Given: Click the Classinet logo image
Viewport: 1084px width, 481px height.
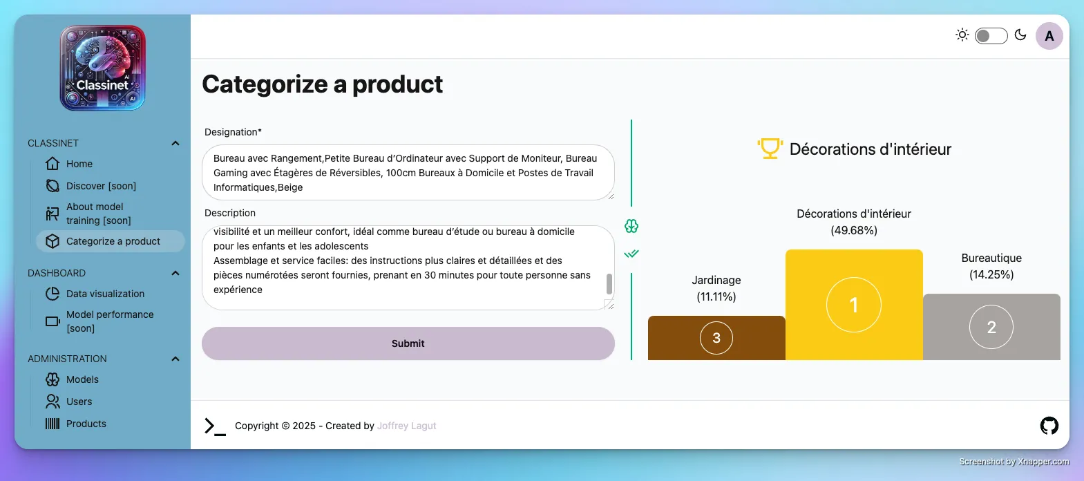Looking at the screenshot, I should pos(103,68).
